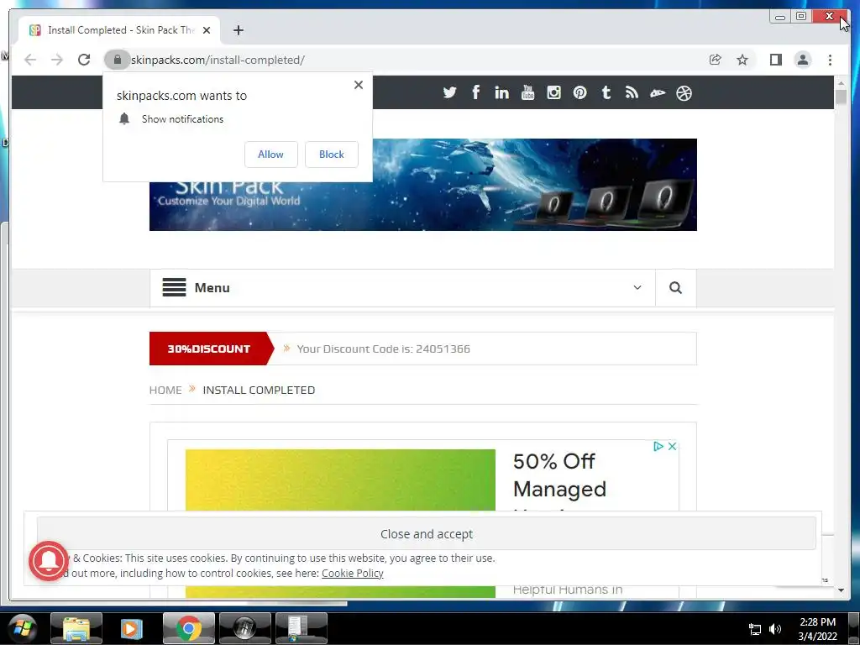Block skinpacks.com notifications
The width and height of the screenshot is (860, 645).
[x=331, y=155]
